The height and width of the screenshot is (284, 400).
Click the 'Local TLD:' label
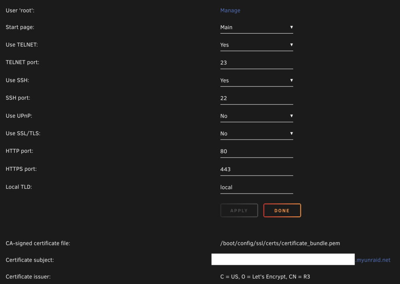[x=19, y=187]
